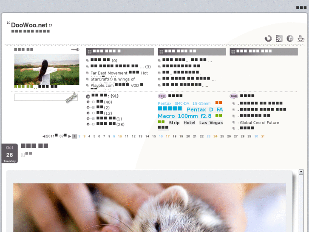
Task: Click the profile photo of woman in field
Action: 47,69
